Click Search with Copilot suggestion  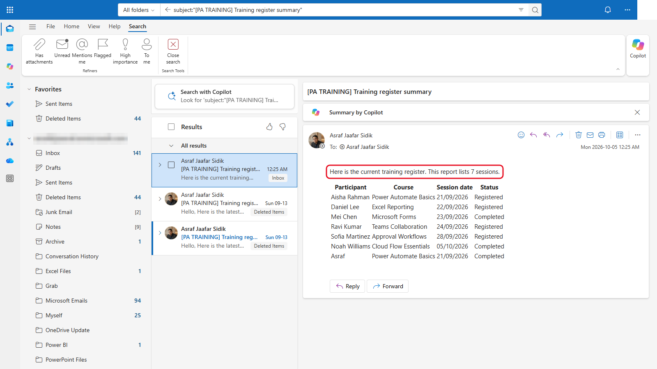(225, 96)
